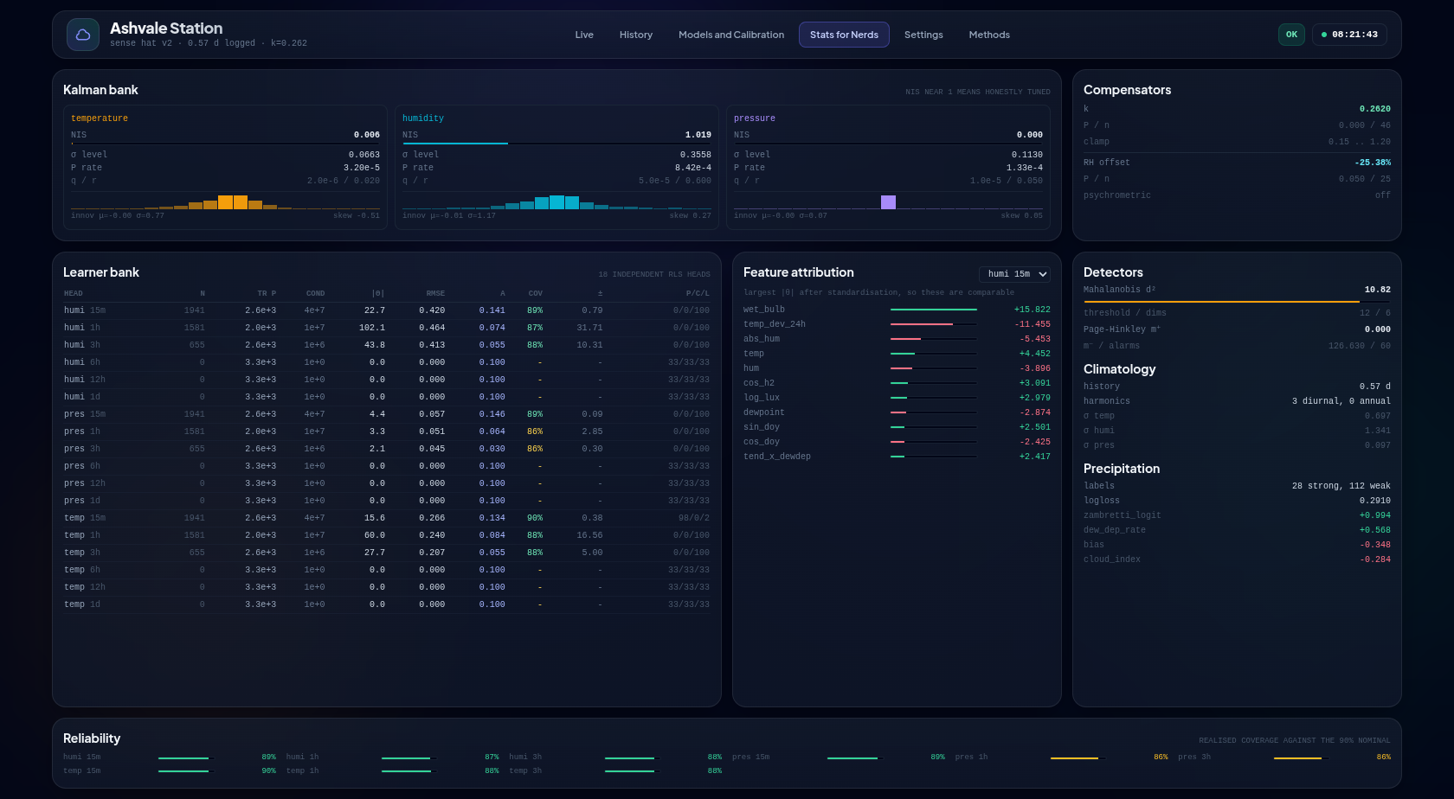Click the COV column header
Viewport: 1454px width, 799px height.
click(536, 293)
